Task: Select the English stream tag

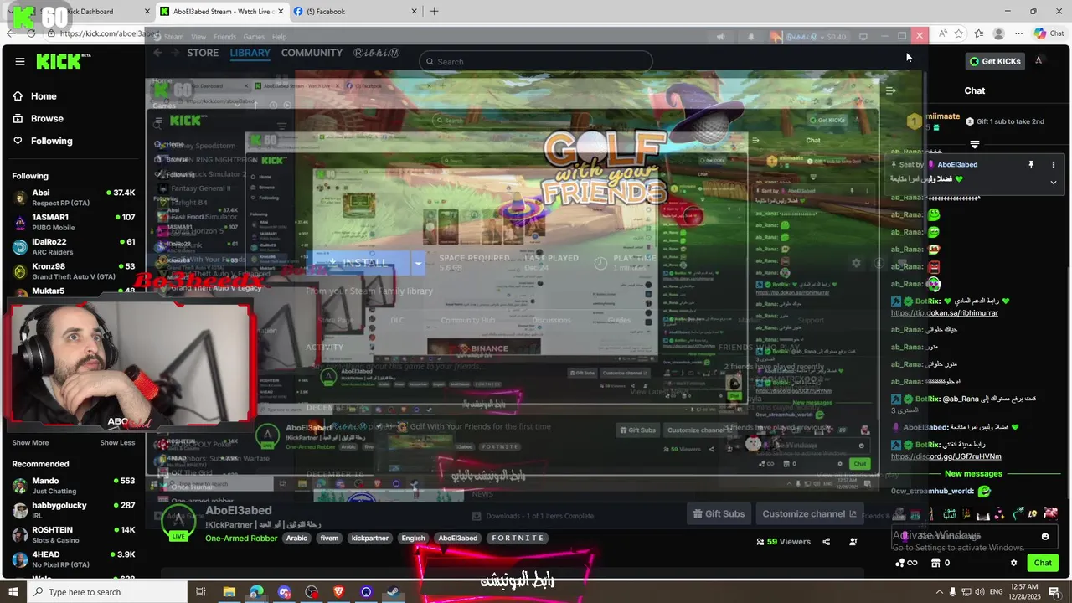Action: [x=413, y=539]
